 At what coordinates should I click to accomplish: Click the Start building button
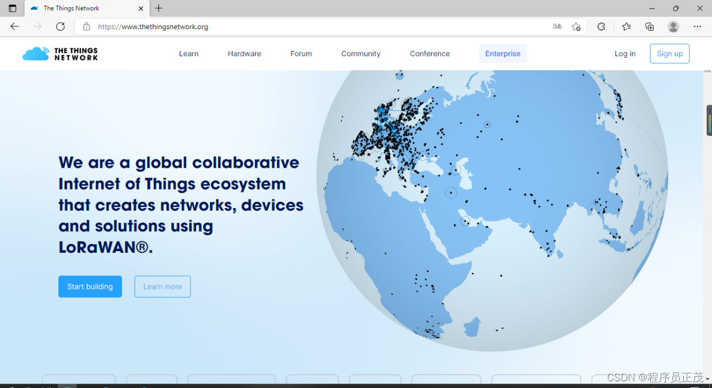pos(90,287)
